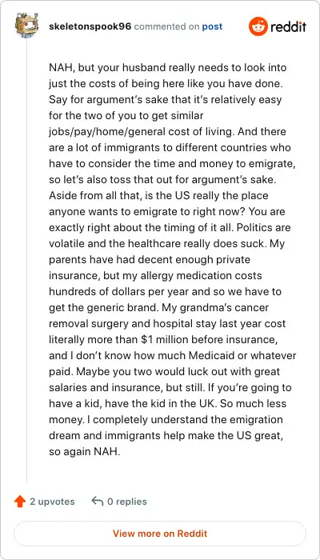
Task: Click the closing "so again NAH." line
Action: coord(84,451)
